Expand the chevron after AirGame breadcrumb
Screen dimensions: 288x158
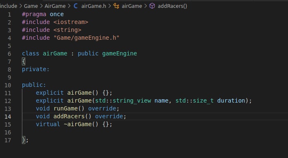[69, 6]
